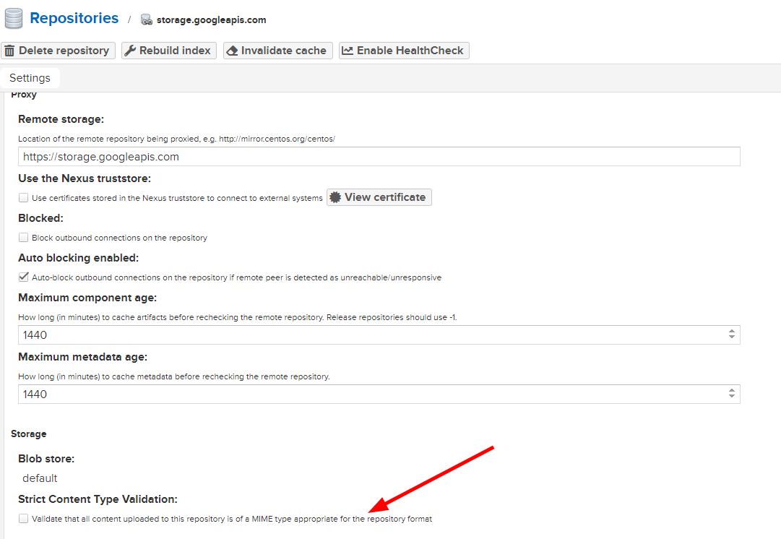This screenshot has height=539, width=781.
Task: Enable the Use Nexus truststore checkbox
Action: point(23,198)
